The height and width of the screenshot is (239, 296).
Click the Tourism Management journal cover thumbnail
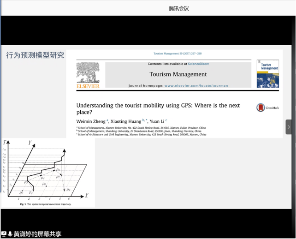tap(267, 73)
